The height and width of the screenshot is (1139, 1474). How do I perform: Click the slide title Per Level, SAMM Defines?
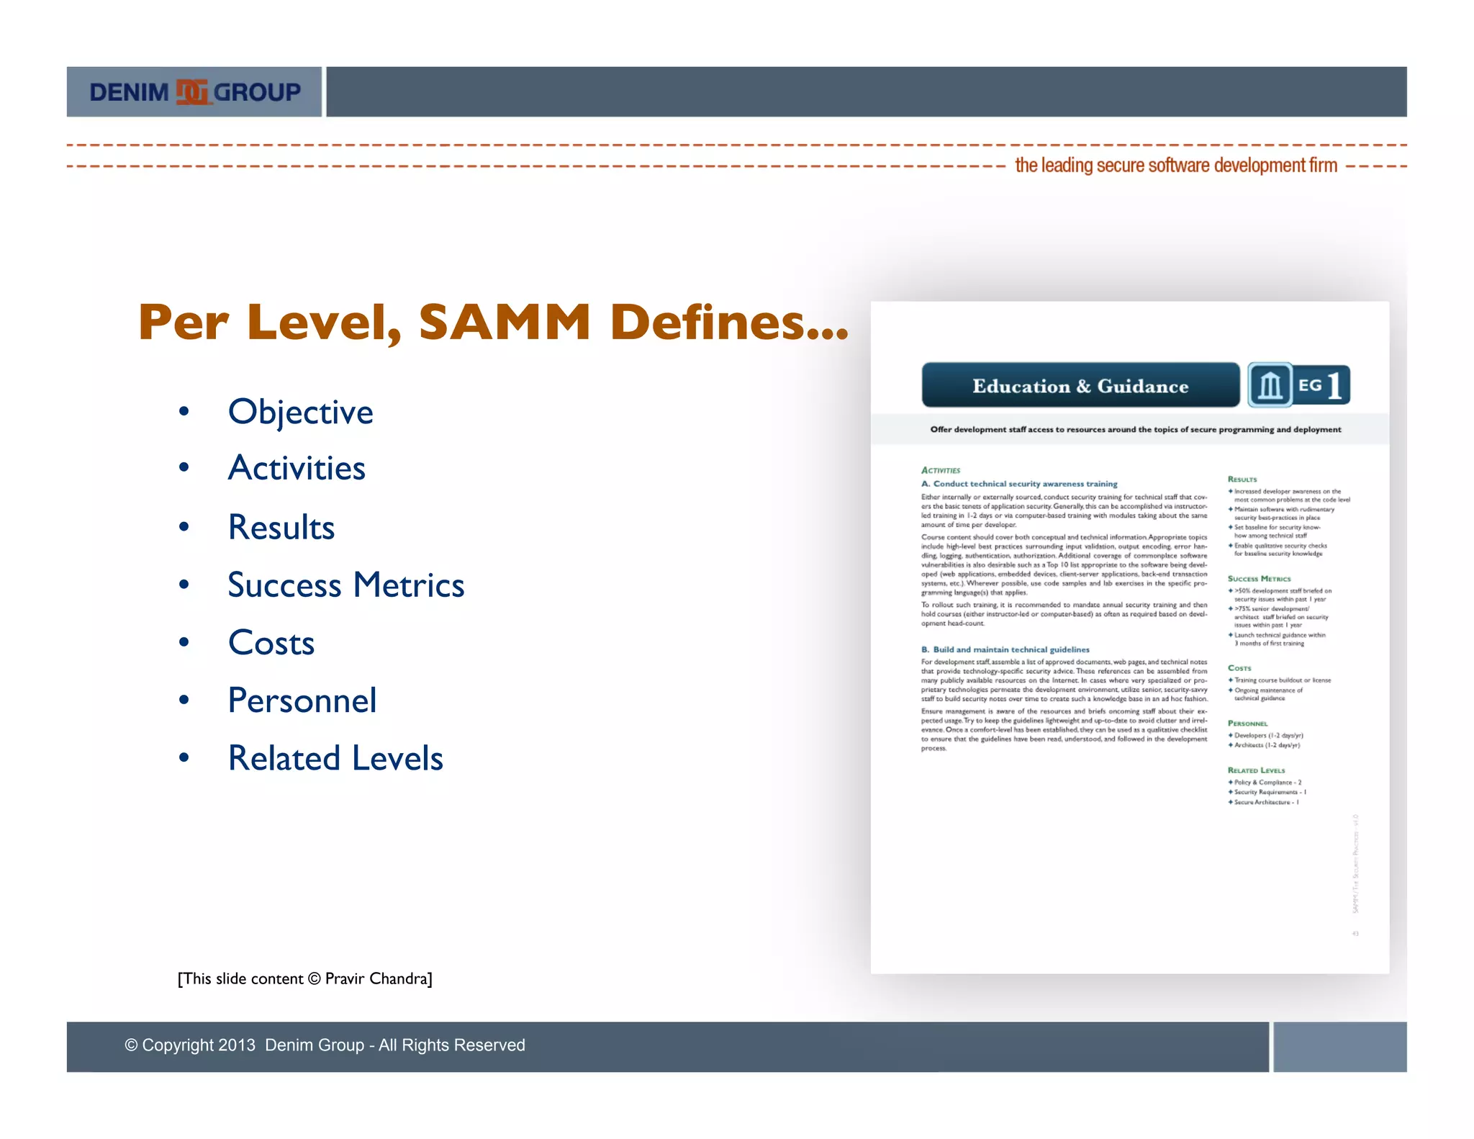pyautogui.click(x=493, y=322)
